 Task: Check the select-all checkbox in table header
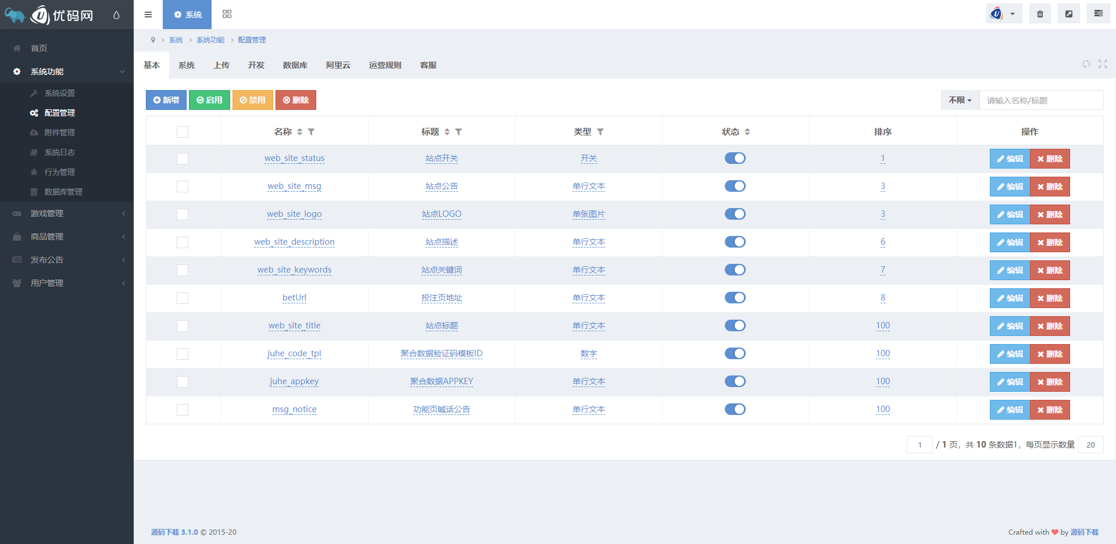(183, 132)
